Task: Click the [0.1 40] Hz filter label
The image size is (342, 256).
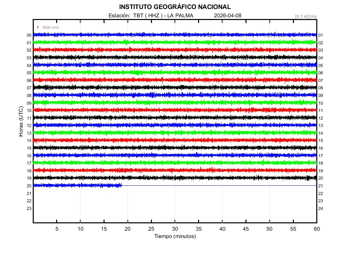Action: [x=306, y=16]
